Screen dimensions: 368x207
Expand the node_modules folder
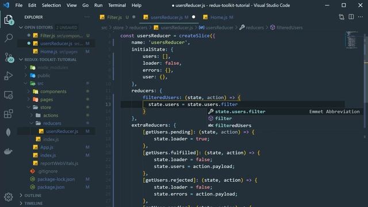52,68
